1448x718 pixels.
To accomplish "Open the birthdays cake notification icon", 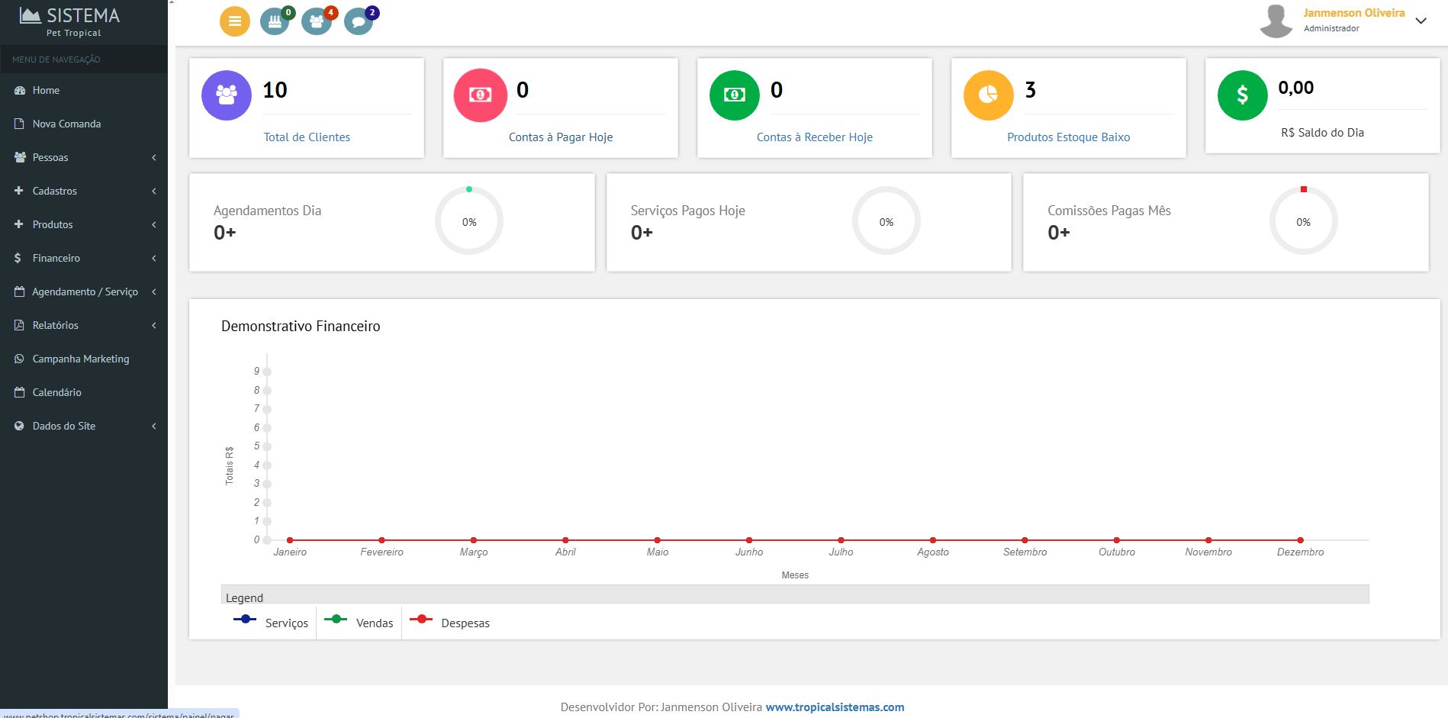I will pyautogui.click(x=275, y=21).
